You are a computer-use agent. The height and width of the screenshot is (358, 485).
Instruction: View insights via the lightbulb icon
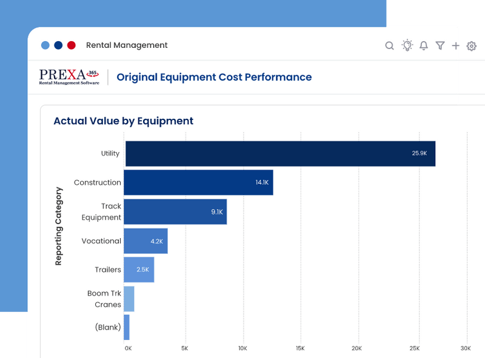(407, 45)
